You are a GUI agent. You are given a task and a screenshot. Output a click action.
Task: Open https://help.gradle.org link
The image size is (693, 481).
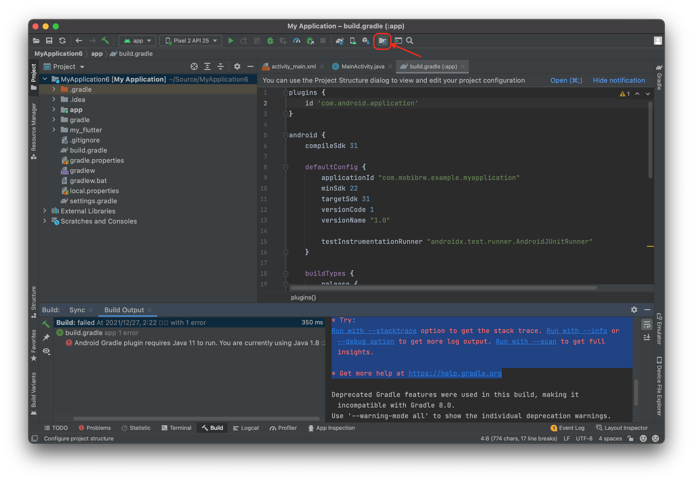coord(455,374)
